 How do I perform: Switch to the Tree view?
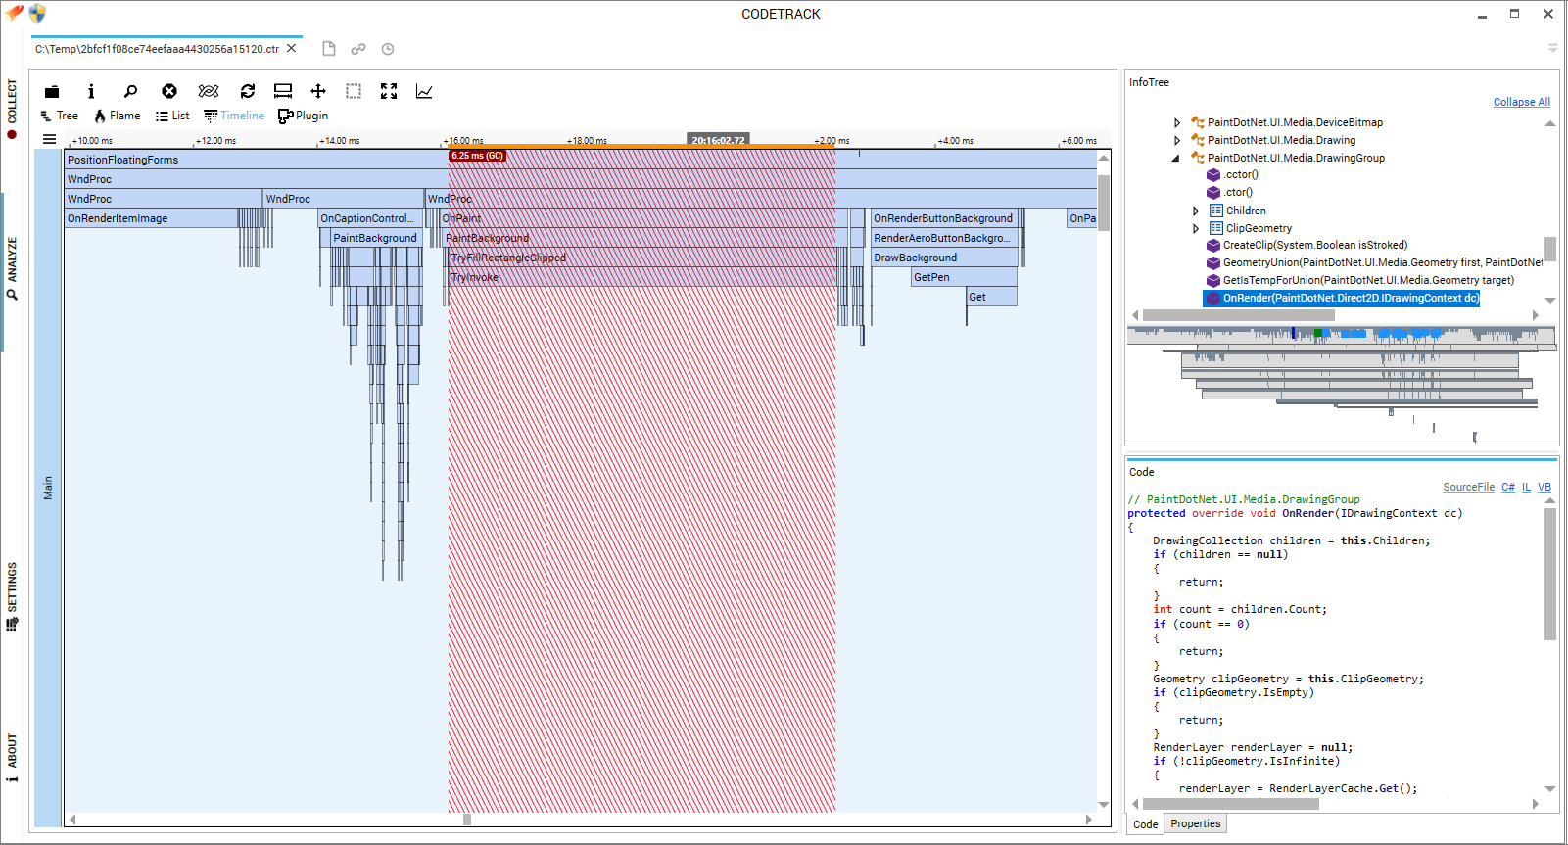pos(59,116)
